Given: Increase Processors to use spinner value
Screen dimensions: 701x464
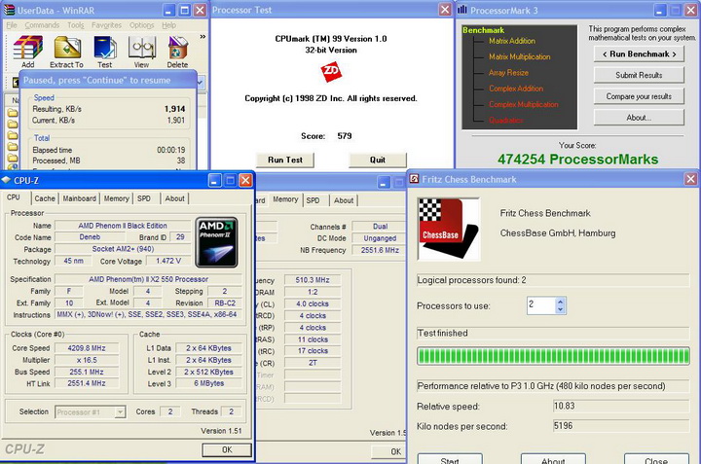Looking at the screenshot, I should pyautogui.click(x=560, y=302).
